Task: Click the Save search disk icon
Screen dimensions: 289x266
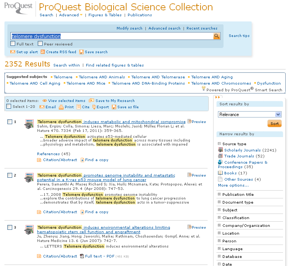Action: [x=81, y=52]
